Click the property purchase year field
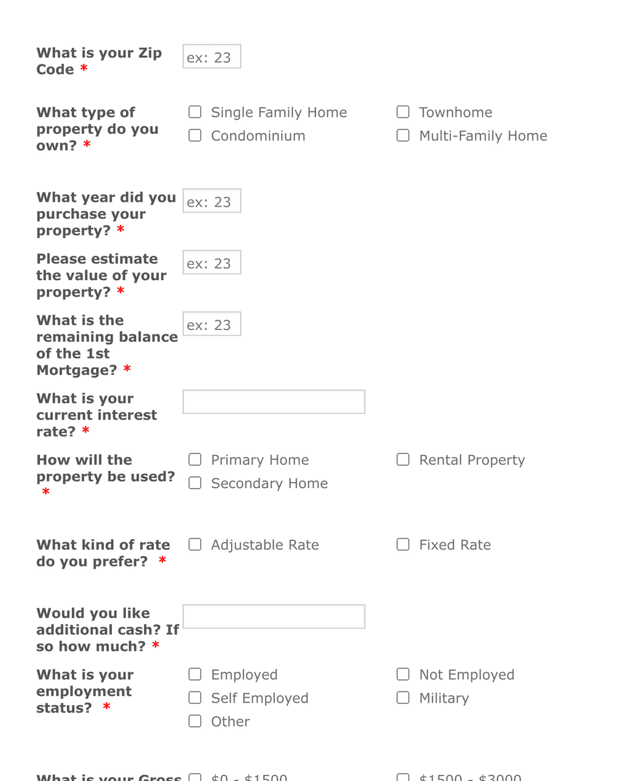 [x=212, y=201]
